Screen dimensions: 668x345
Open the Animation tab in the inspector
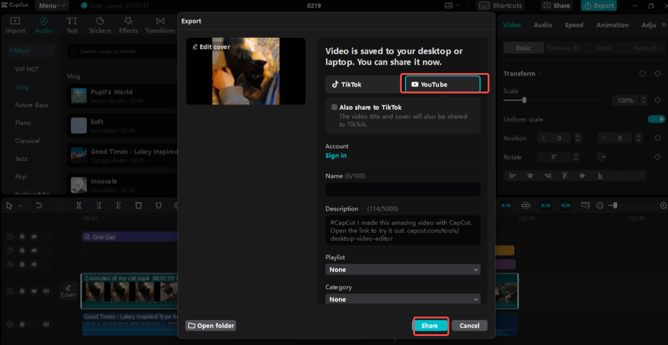tap(612, 25)
